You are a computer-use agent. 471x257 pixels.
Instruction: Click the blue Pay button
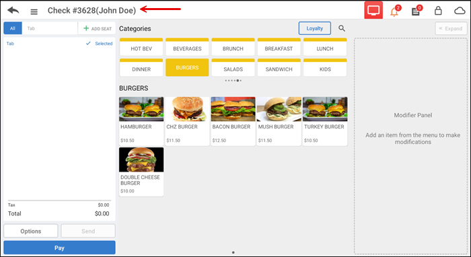(x=59, y=248)
